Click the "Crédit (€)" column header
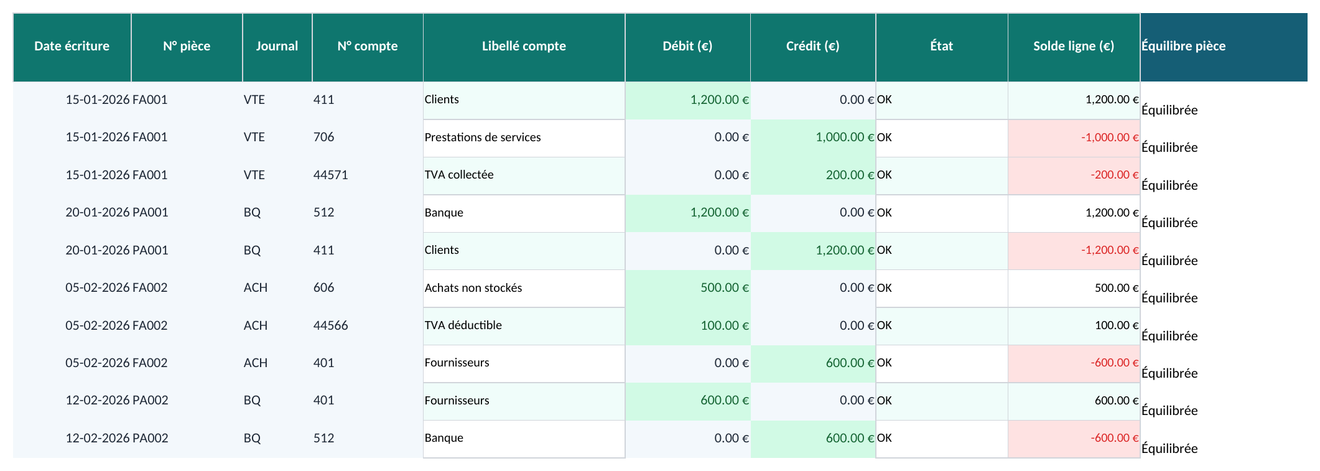This screenshot has width=1320, height=471. pyautogui.click(x=813, y=47)
